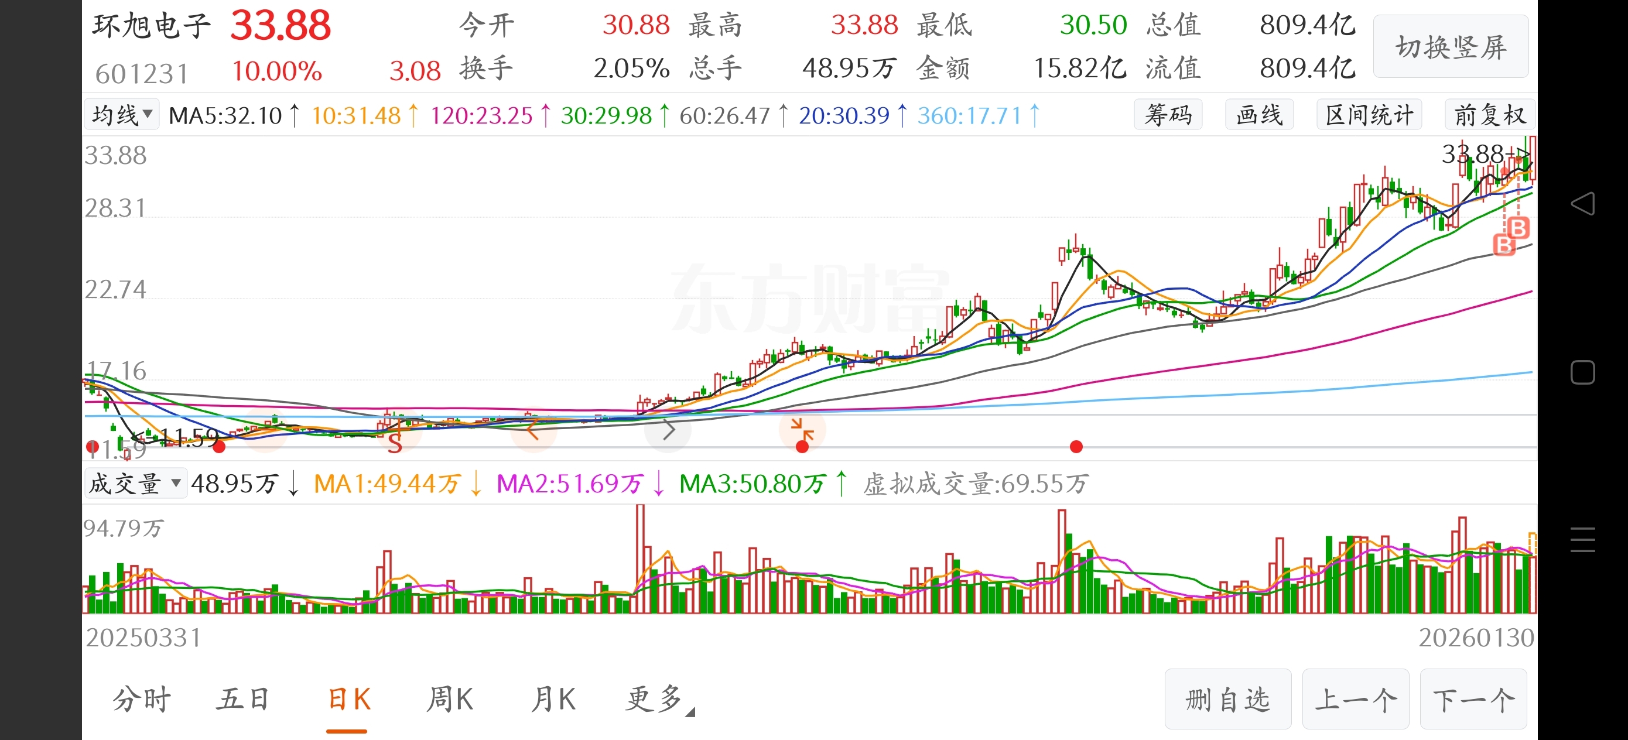
Task: Click the right arrow chart scroll icon
Action: [x=668, y=430]
